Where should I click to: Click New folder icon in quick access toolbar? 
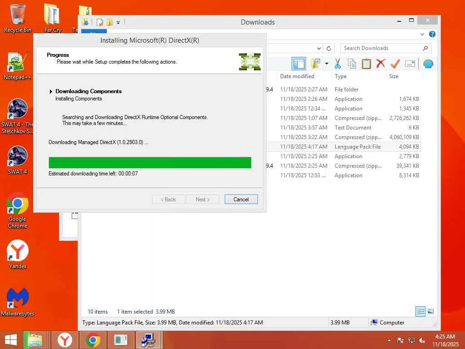pyautogui.click(x=109, y=22)
